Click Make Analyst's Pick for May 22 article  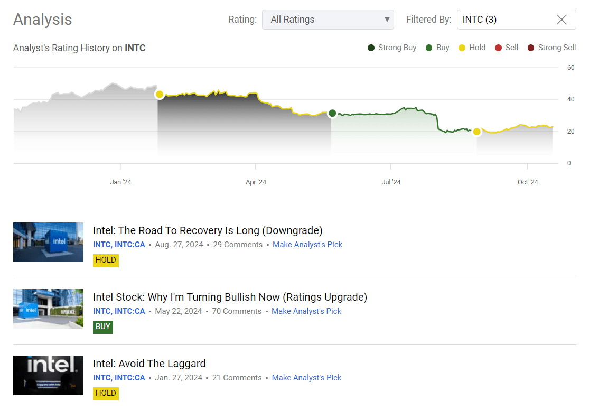[x=306, y=311]
